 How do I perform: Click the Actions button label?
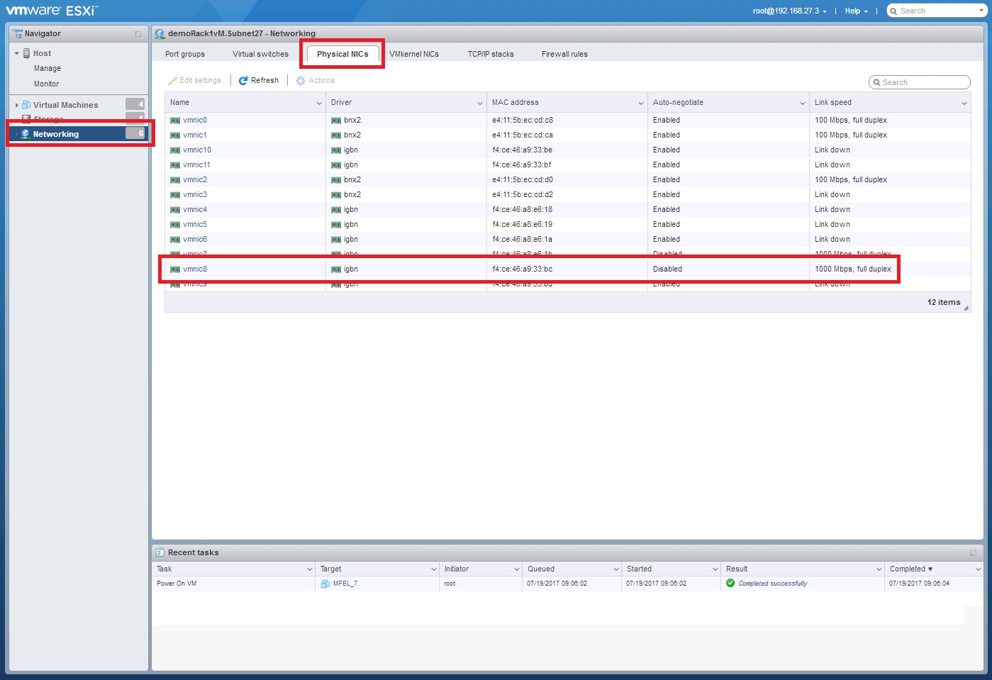click(x=321, y=81)
